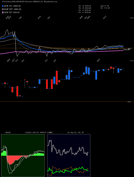Image resolution: width=134 pixels, height=177 pixels.
Task: Click the 'Pre O: 1012.40' value
Action: pos(85,6)
